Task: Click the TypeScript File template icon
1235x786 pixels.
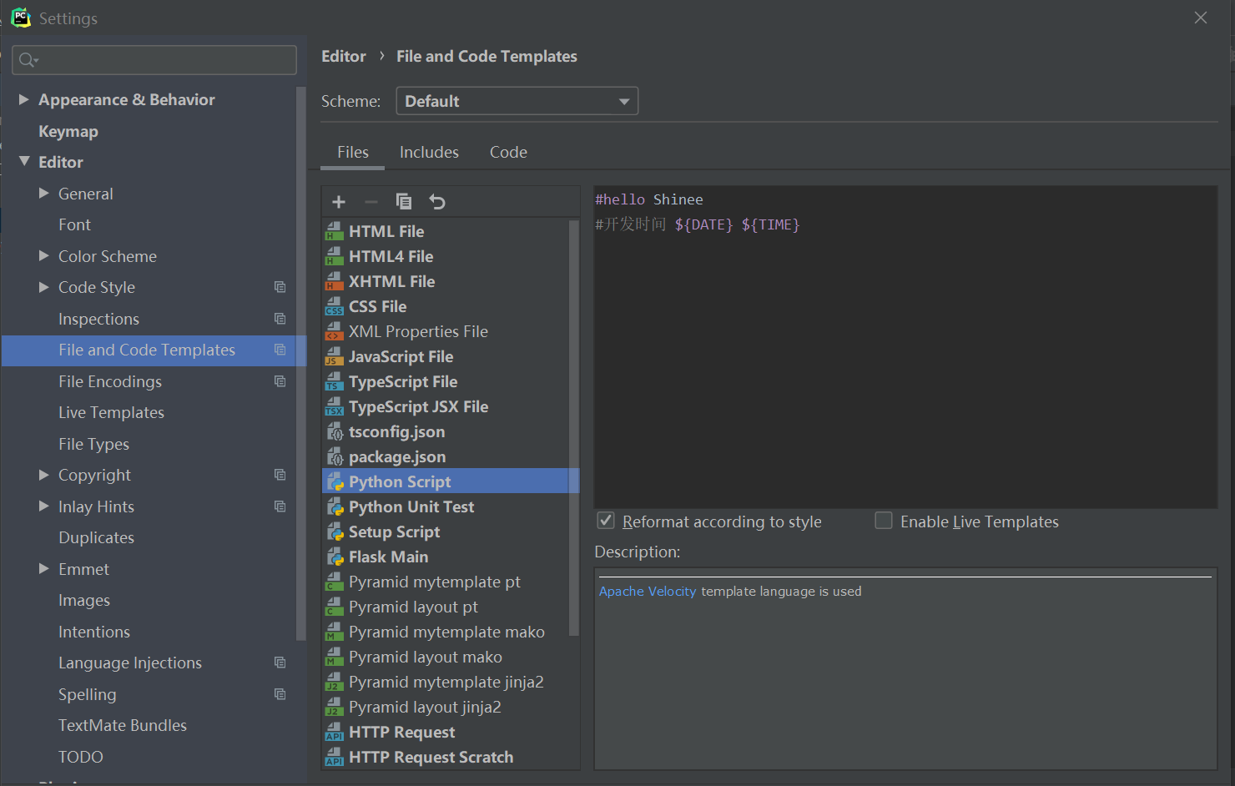Action: (x=335, y=381)
